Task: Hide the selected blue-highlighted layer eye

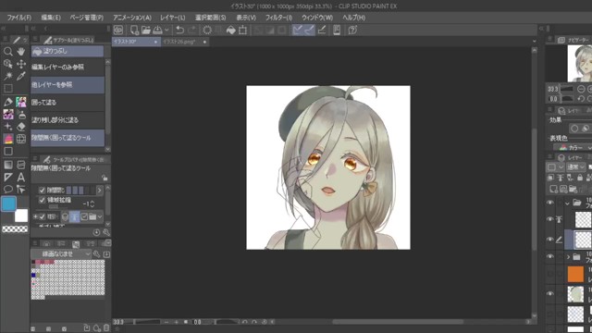Action: coord(550,240)
